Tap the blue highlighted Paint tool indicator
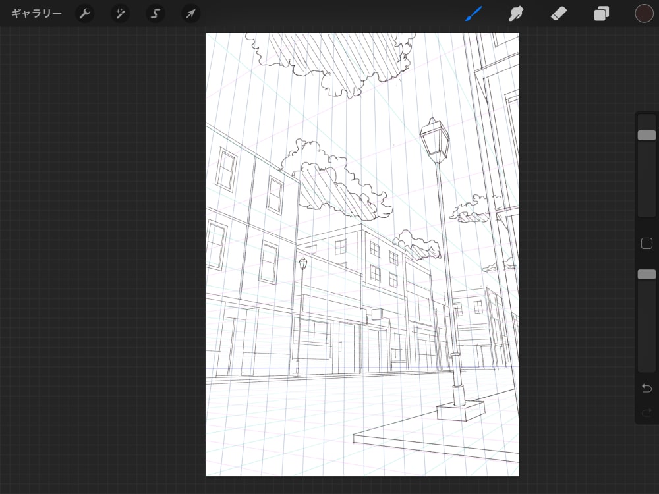 (473, 13)
